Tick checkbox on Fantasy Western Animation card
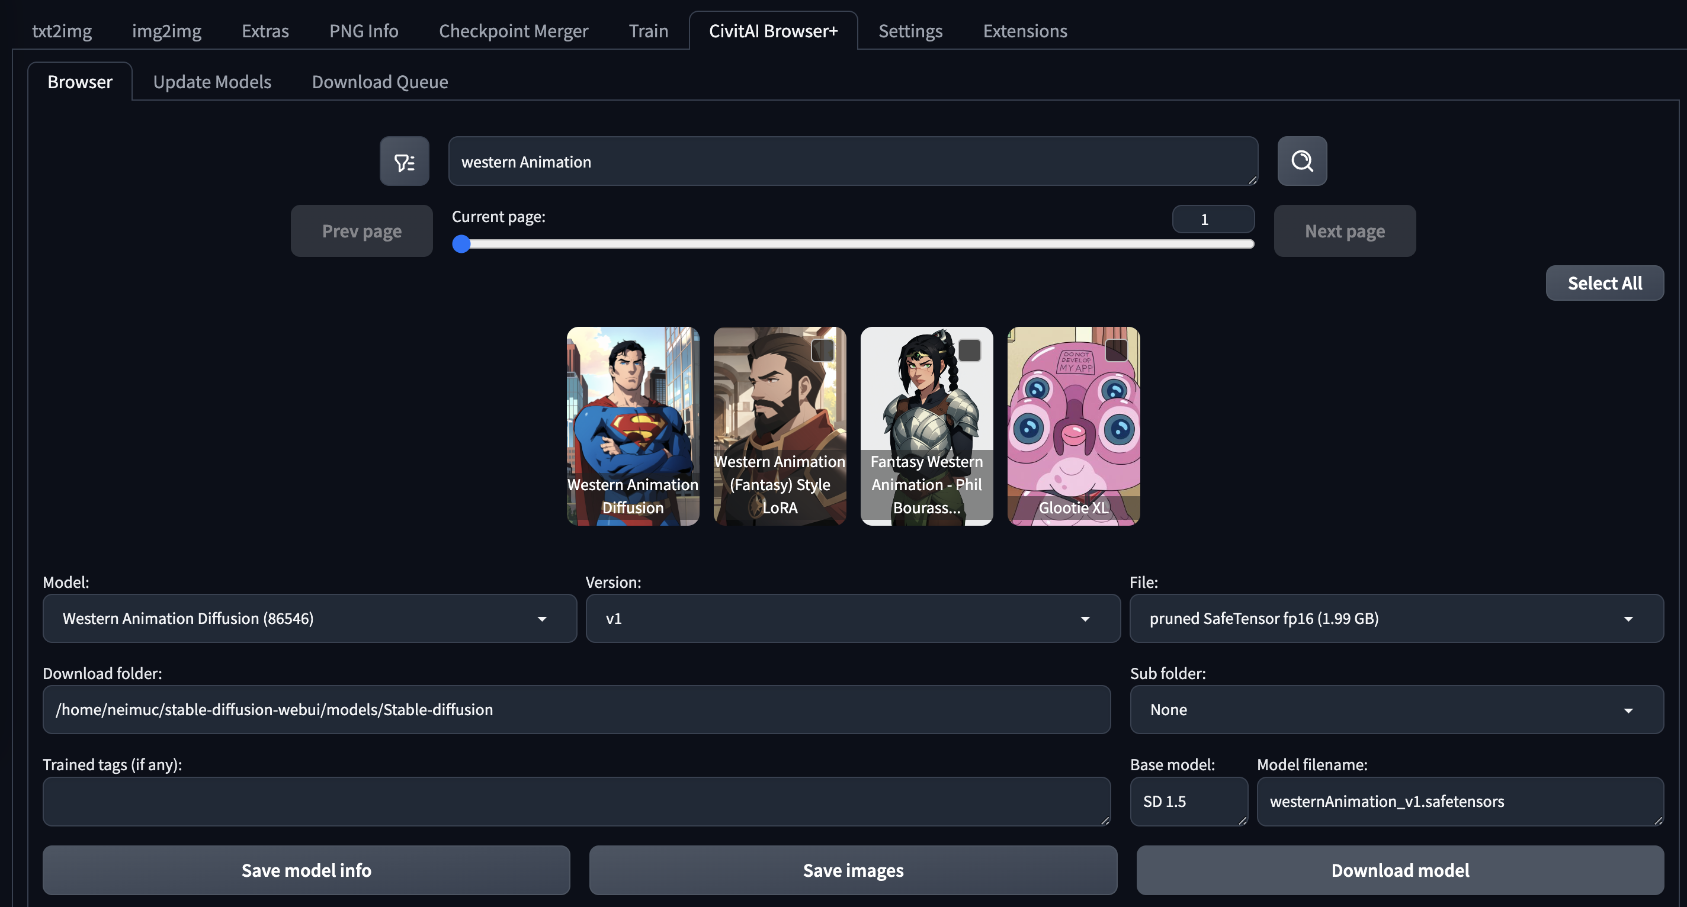Image resolution: width=1687 pixels, height=907 pixels. click(969, 350)
